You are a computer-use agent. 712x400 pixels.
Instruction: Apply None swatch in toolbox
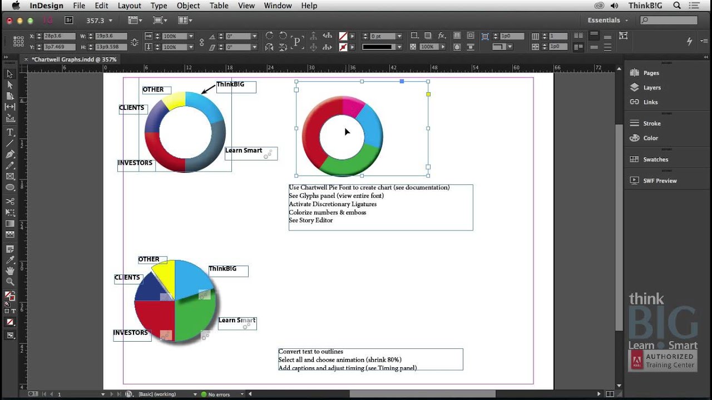10,322
